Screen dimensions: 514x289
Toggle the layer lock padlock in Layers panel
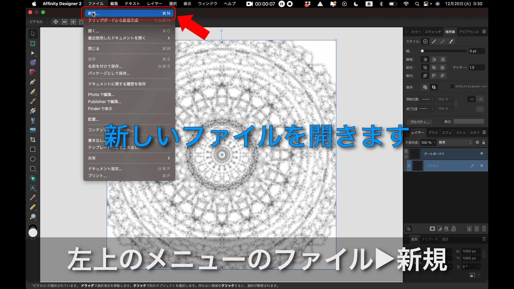(x=484, y=143)
